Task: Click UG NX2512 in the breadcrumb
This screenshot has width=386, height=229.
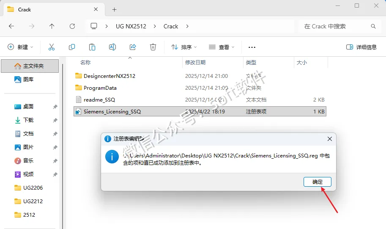Action: [x=131, y=26]
